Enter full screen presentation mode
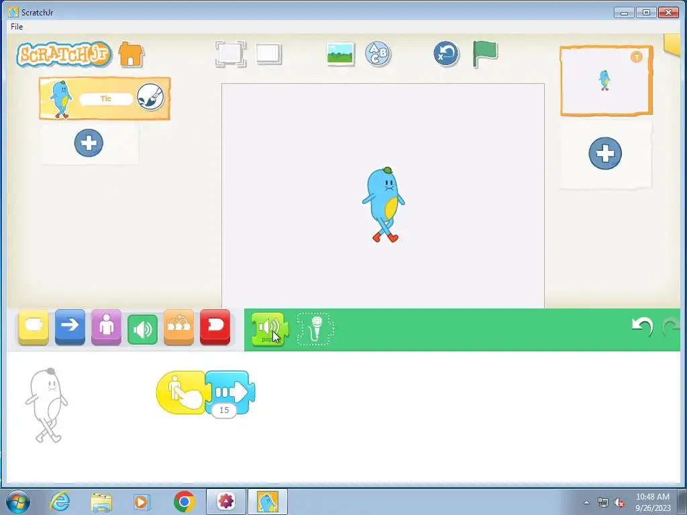687x515 pixels. [x=231, y=54]
